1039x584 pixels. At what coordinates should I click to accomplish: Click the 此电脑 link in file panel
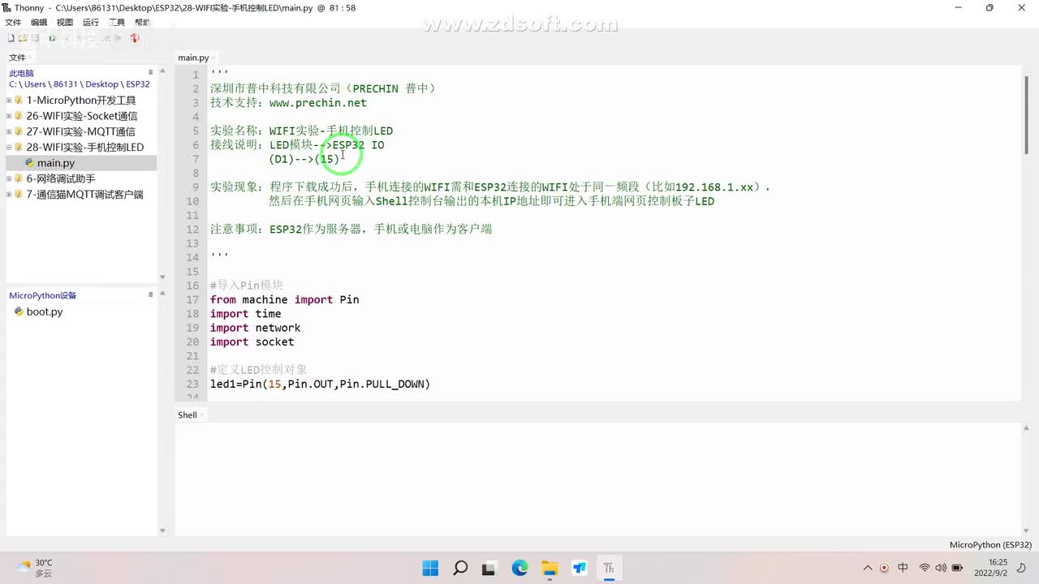click(21, 73)
